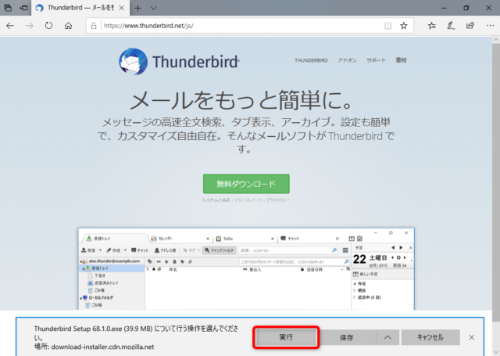Viewport: 500px width, 356px height.
Task: Click the page vertical scrollbar
Action: tap(496, 182)
